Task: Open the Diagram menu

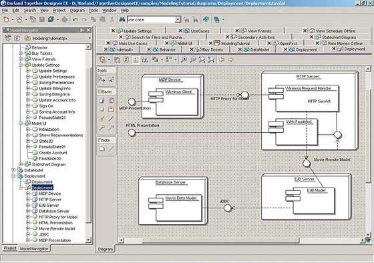Action: pos(77,11)
